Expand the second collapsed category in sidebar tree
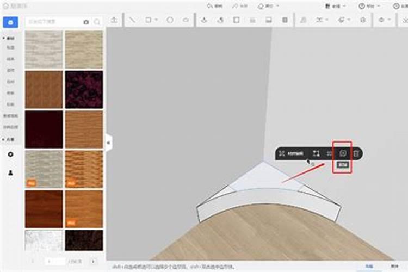408x272 pixels. (x=4, y=139)
